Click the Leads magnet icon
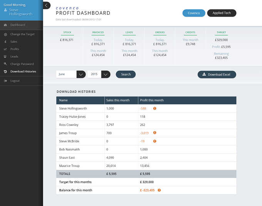This screenshot has height=206, width=262. [5, 56]
